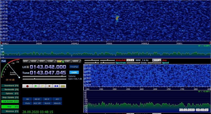This screenshot has height=114, width=211.
Task: Toggle the NR noise reduction button
Action: point(27,99)
